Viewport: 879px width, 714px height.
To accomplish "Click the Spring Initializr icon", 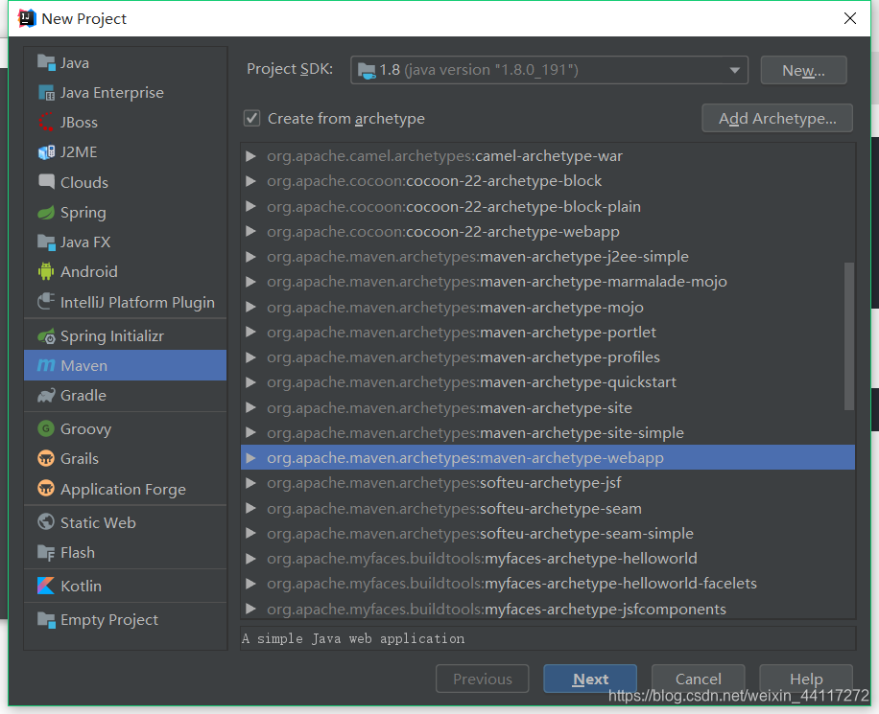I will [46, 336].
